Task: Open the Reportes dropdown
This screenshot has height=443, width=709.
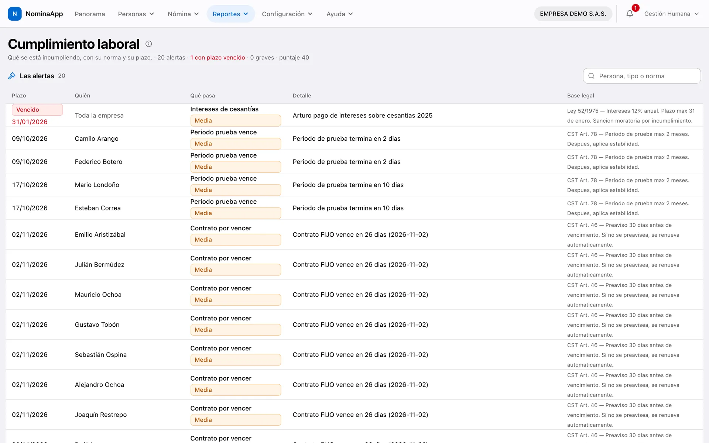Action: 230,14
